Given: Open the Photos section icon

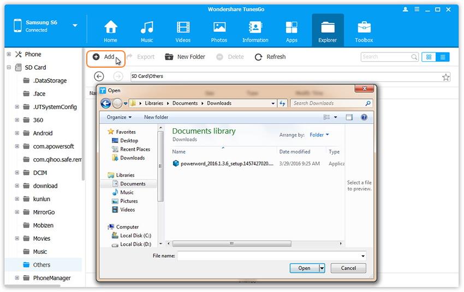Looking at the screenshot, I should (219, 28).
